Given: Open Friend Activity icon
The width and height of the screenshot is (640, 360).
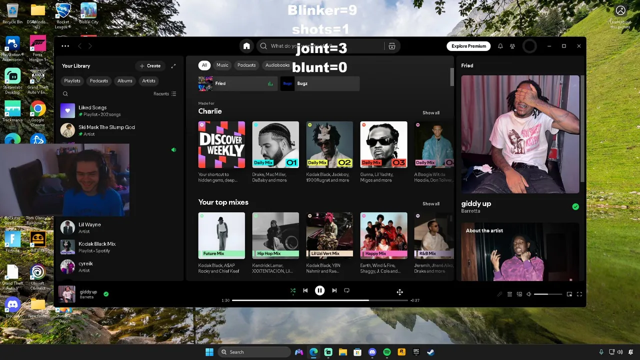Looking at the screenshot, I should pos(512,46).
